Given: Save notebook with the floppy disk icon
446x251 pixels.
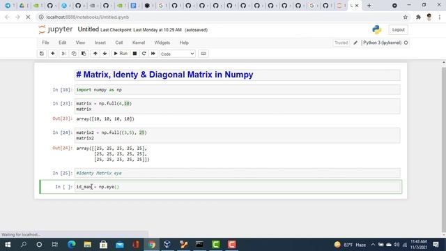Looking at the screenshot, I should (x=42, y=54).
